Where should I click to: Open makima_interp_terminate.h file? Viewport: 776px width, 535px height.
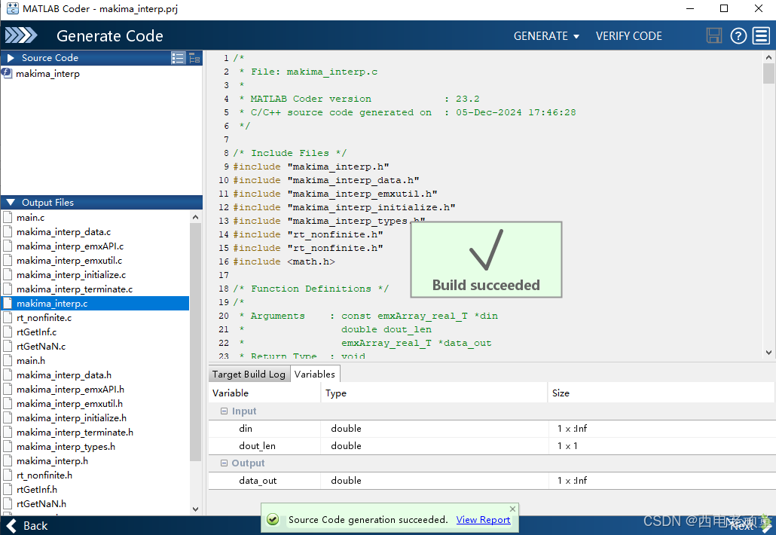(75, 433)
